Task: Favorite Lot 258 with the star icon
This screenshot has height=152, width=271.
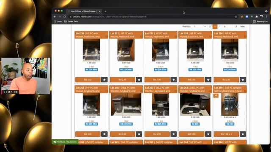Action: [x=208, y=134]
